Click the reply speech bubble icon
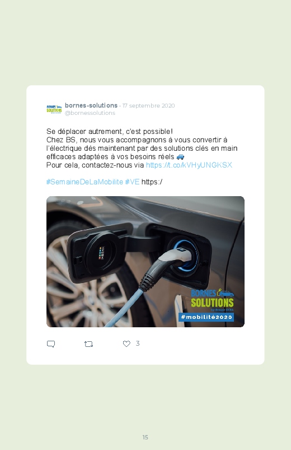 tap(51, 344)
